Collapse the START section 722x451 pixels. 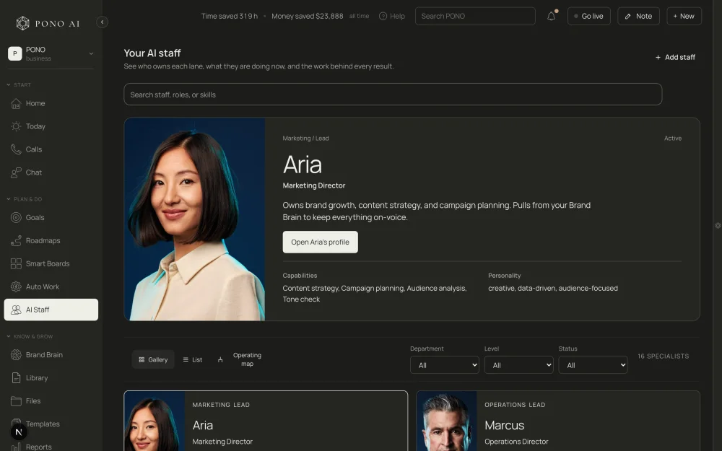[x=19, y=84]
